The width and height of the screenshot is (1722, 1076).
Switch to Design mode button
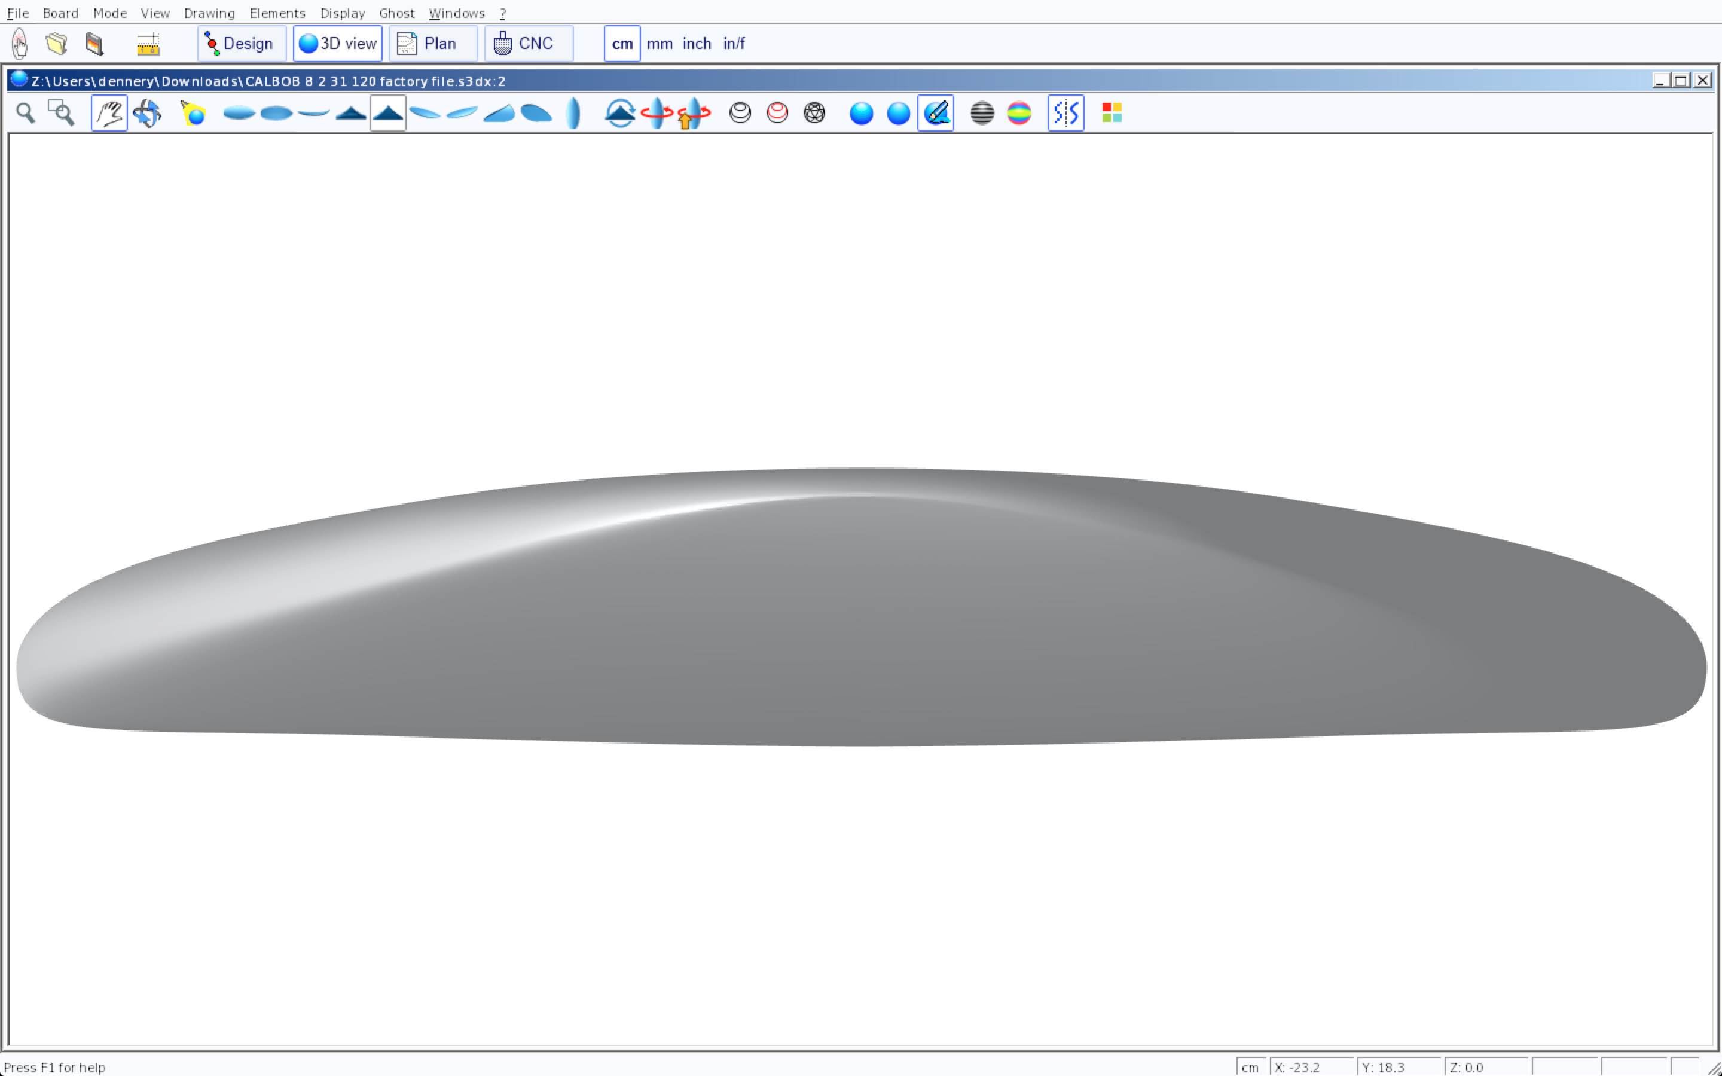(241, 44)
